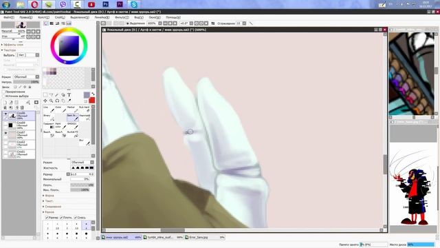Open Opera from the taskbar
This screenshot has width=440, height=248.
tap(34, 4)
